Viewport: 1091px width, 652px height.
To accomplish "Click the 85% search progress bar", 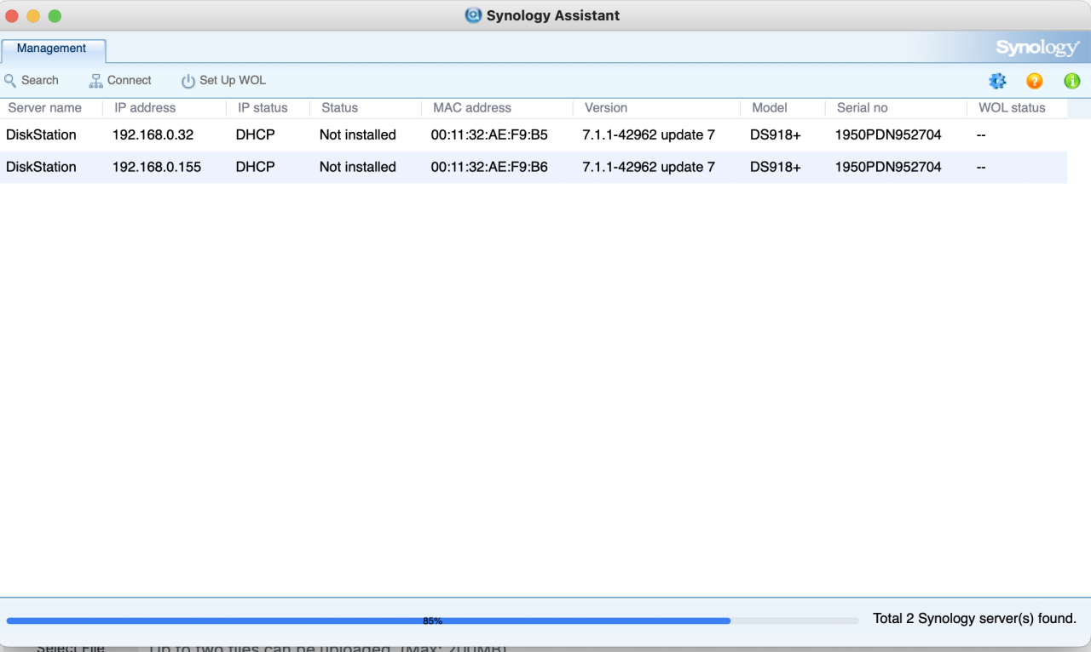I will 434,621.
